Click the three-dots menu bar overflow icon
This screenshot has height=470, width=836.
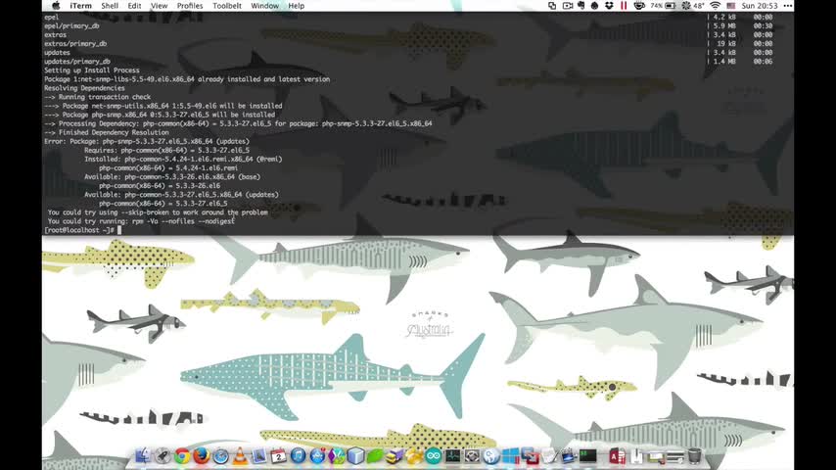[x=787, y=6]
